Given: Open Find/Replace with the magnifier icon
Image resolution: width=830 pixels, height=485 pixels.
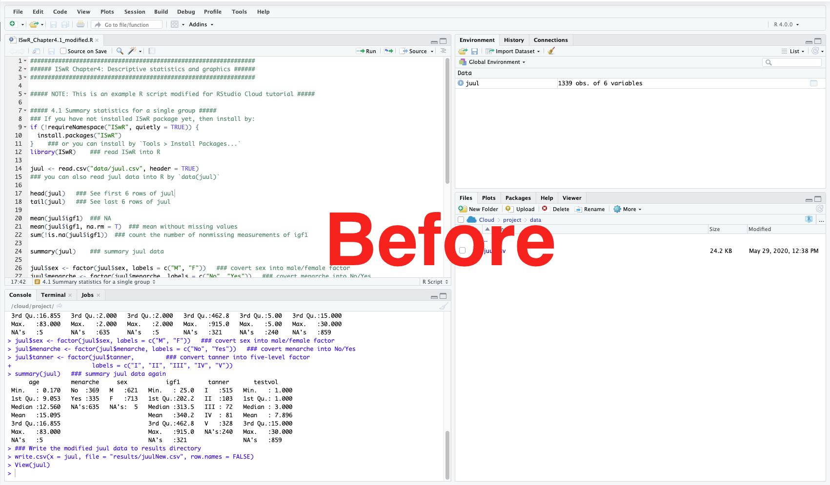Looking at the screenshot, I should click(x=120, y=51).
